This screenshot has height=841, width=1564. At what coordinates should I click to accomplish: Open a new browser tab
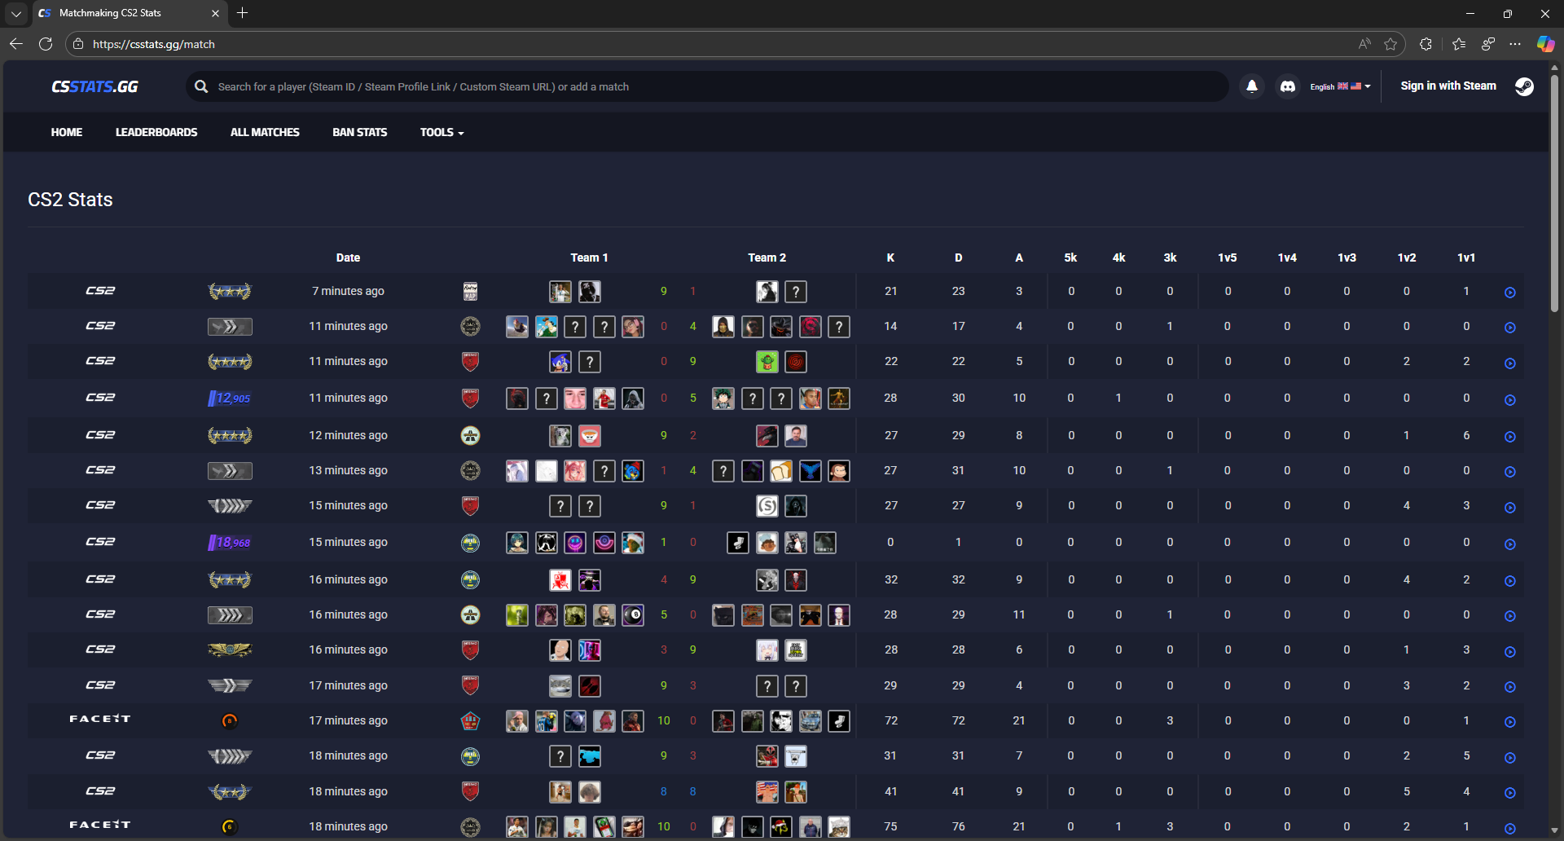click(242, 13)
